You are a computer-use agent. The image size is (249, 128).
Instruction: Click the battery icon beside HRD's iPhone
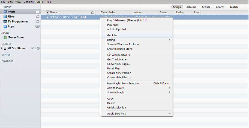(34, 48)
